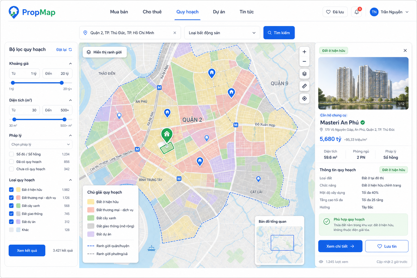Open the Cho thuê tab

tap(152, 12)
